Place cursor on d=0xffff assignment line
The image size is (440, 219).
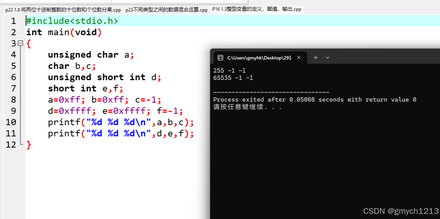click(x=116, y=111)
